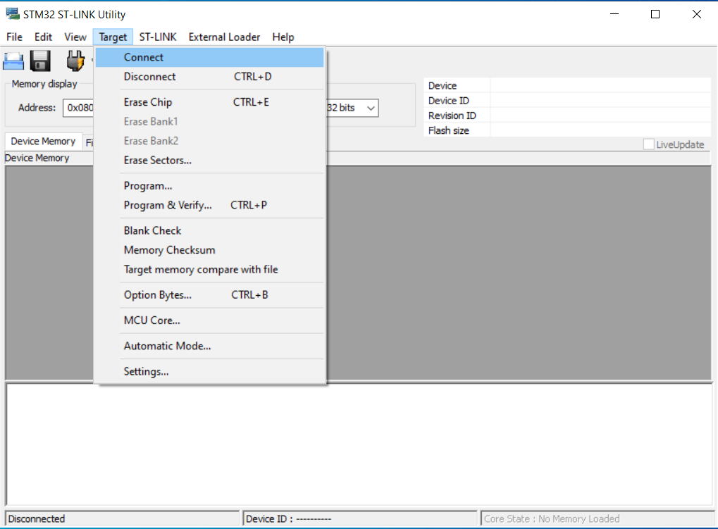Click the STM32 ST-LINK Utility title bar icon
The height and width of the screenshot is (529, 718).
pyautogui.click(x=12, y=14)
